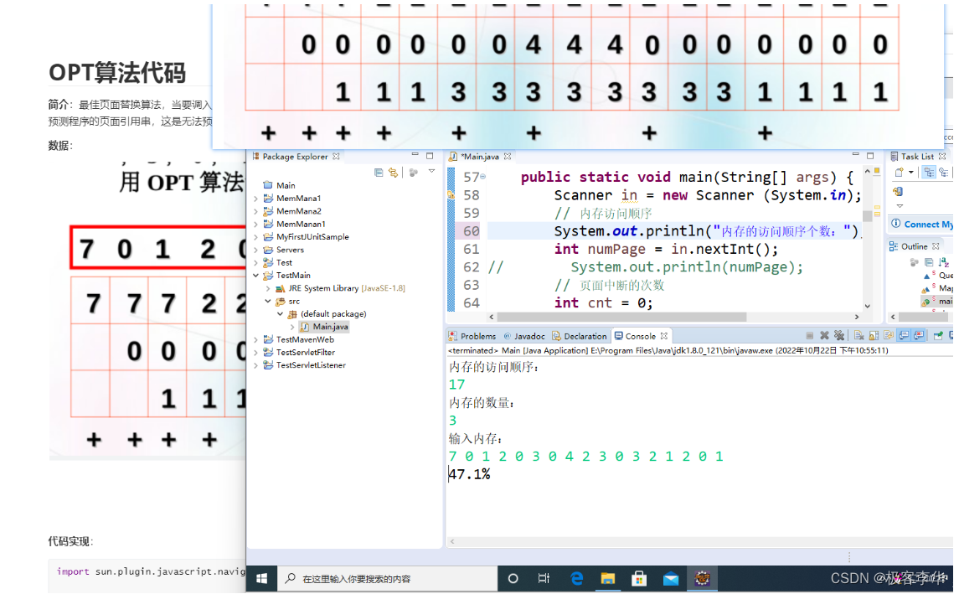Viewport: 959px width, 594px height.
Task: Expand TestMavenWeb project node
Action: pyautogui.click(x=255, y=339)
